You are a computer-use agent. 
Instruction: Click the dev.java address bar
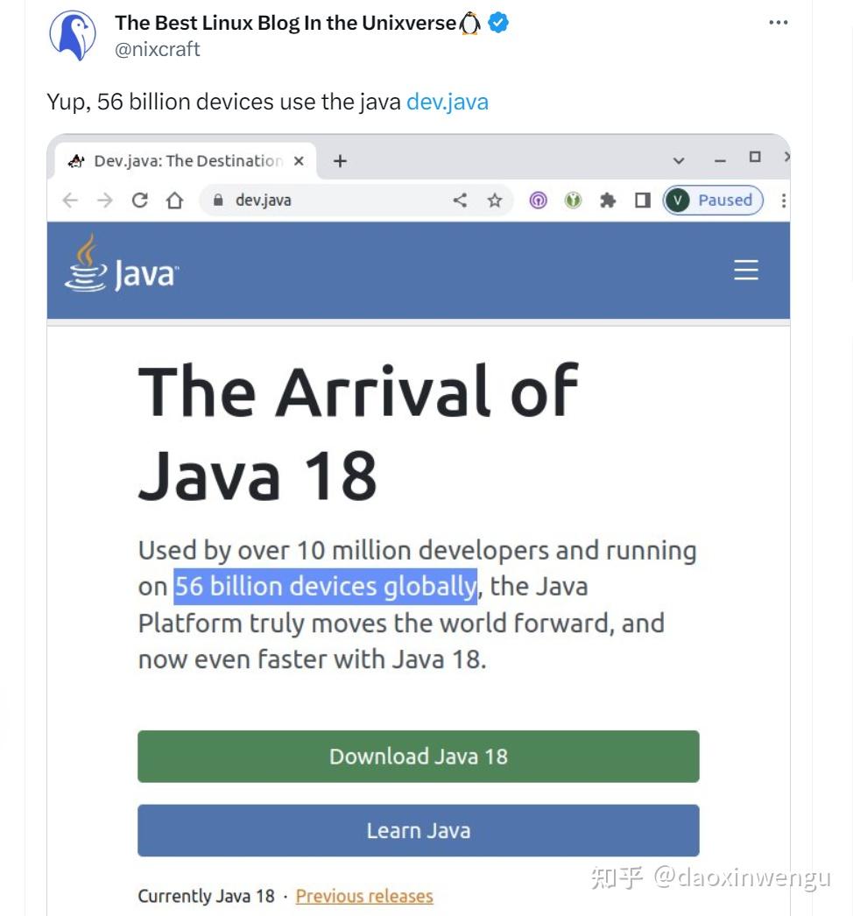pos(333,201)
